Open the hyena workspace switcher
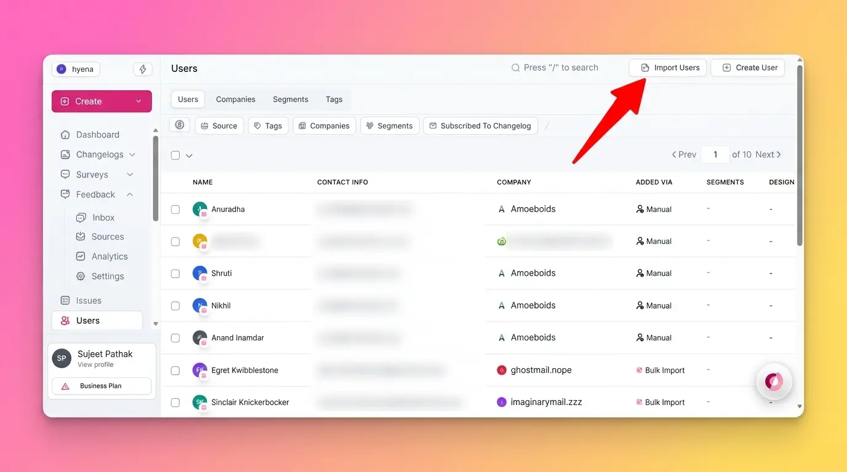The height and width of the screenshot is (472, 847). tap(76, 69)
